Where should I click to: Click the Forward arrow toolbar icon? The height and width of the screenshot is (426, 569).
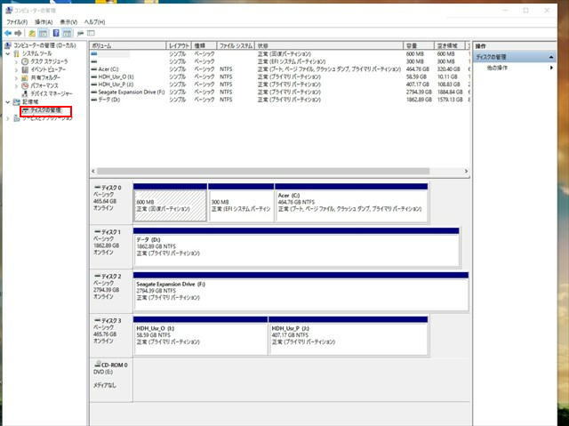pos(19,33)
